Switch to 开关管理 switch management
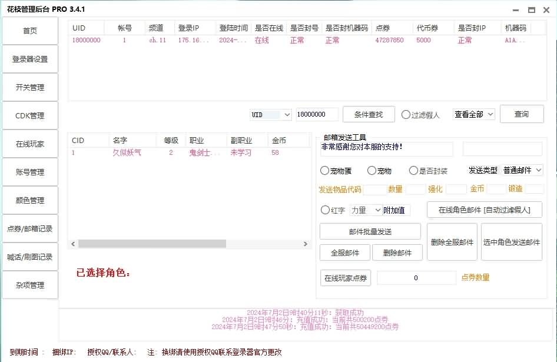 tap(29, 87)
